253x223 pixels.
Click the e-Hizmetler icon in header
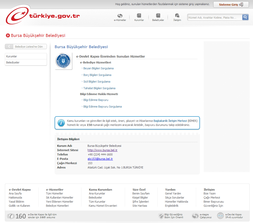[120, 16]
